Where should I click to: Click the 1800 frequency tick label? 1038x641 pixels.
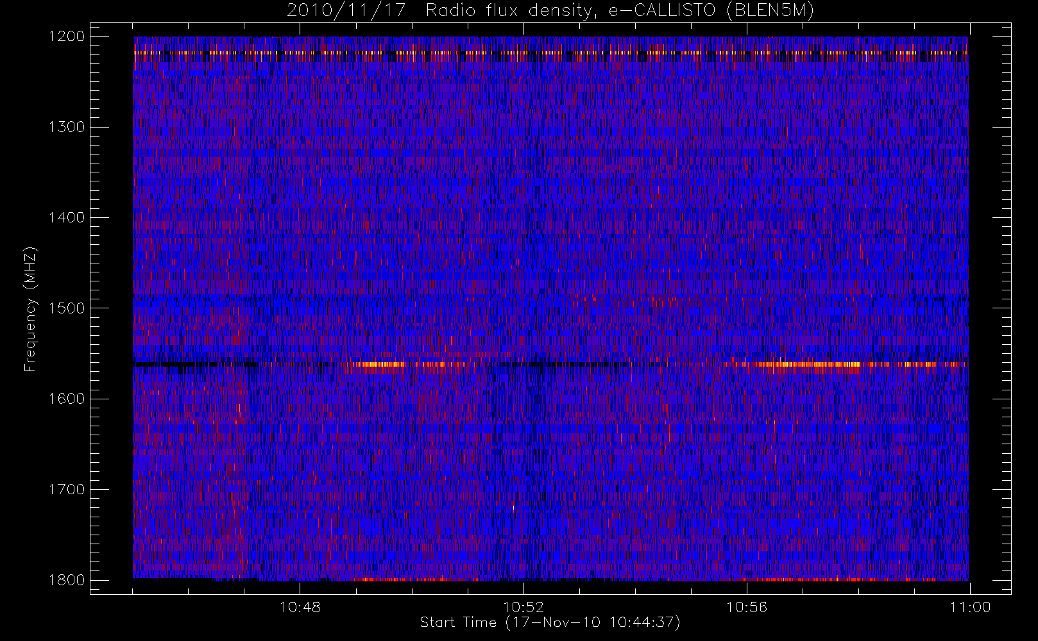tap(67, 580)
